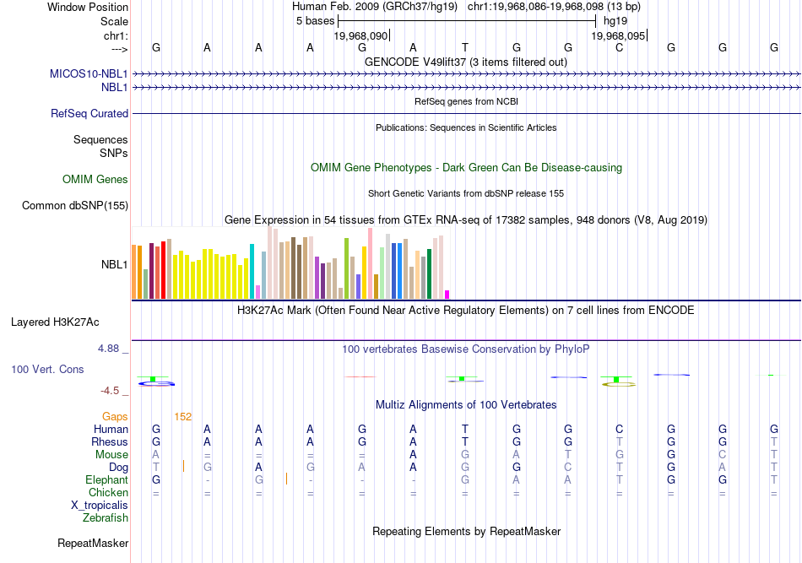Click the OMIM Gene Phenotypes green title

[x=466, y=168]
